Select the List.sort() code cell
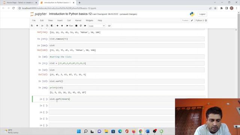The width and height of the screenshot is (240, 135). pos(127,81)
